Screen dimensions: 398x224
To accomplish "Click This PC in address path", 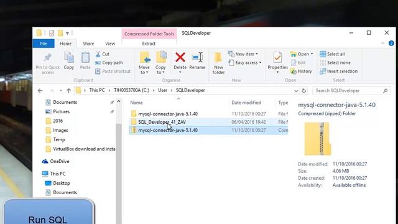I will tap(97, 90).
